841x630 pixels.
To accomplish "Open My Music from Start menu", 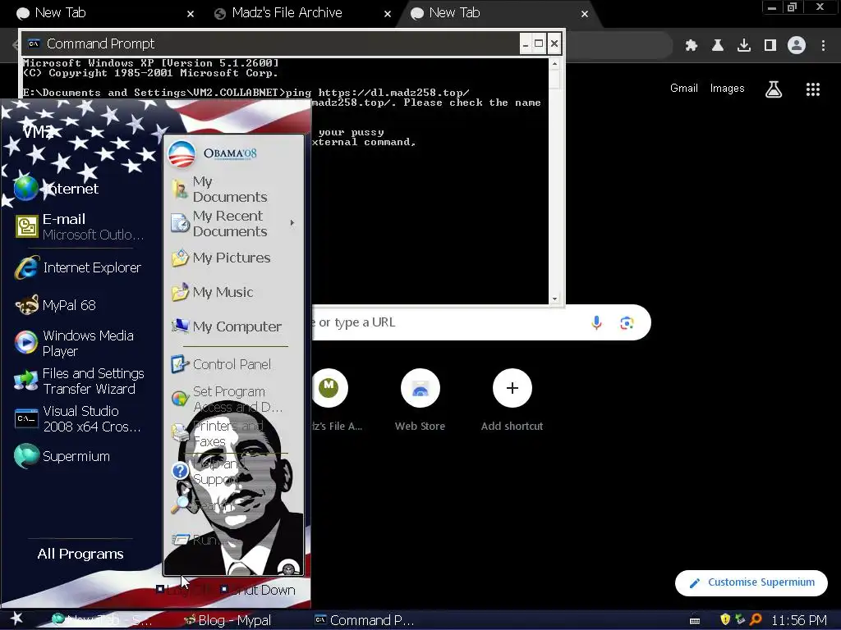I will 213,293.
